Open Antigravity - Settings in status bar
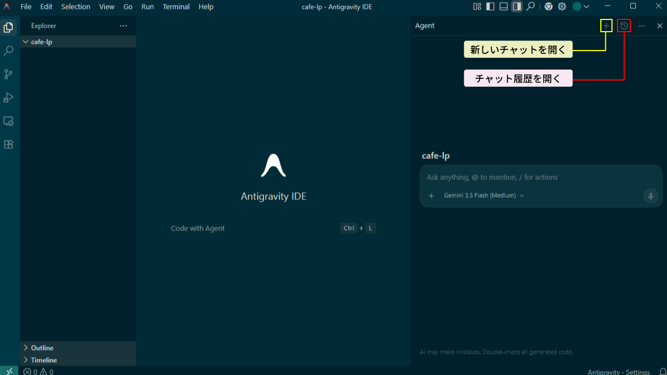This screenshot has width=667, height=375. click(x=618, y=372)
